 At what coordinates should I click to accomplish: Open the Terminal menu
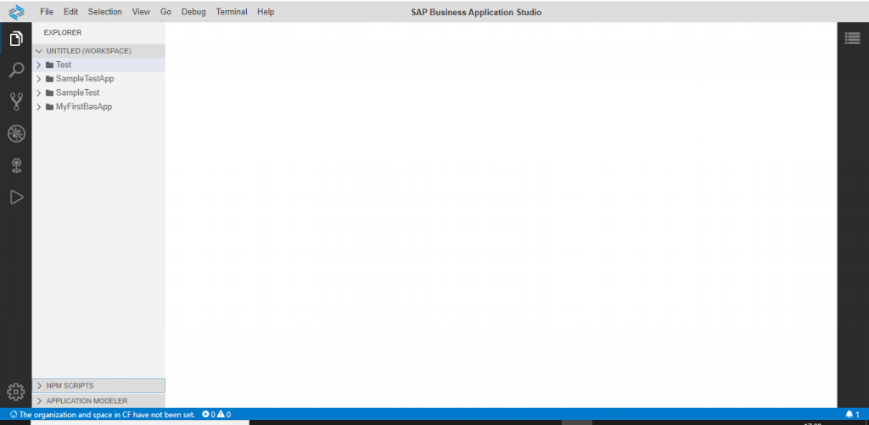[232, 12]
